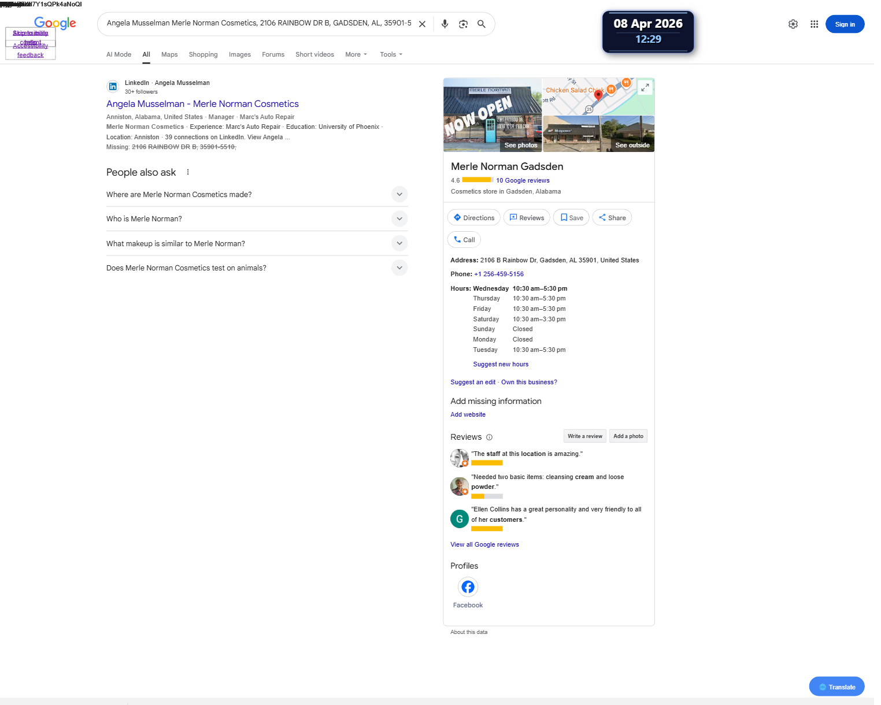Click 'Add website' link
Viewport: 881px width, 705px height.
tap(468, 415)
